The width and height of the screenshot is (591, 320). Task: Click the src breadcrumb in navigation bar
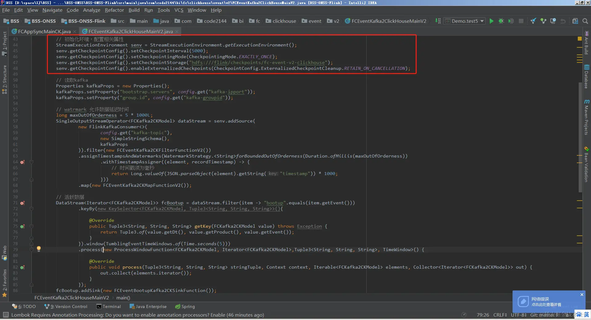point(118,21)
